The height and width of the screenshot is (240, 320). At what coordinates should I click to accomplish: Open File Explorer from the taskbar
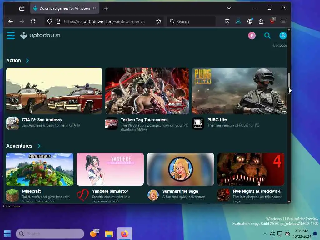[x=109, y=234]
